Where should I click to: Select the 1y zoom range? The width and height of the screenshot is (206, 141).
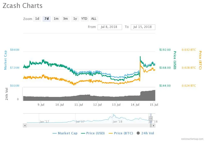coord(75,19)
